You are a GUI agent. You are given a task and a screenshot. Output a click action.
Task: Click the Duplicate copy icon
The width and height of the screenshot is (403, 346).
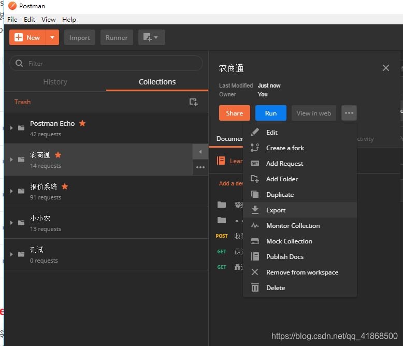pos(255,195)
